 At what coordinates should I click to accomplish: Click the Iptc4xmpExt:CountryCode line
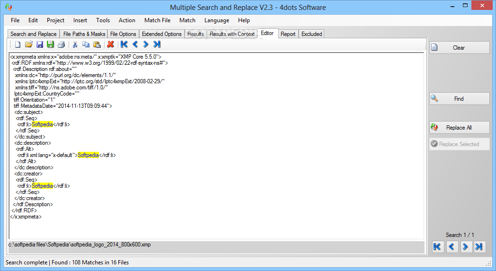[x=47, y=94]
